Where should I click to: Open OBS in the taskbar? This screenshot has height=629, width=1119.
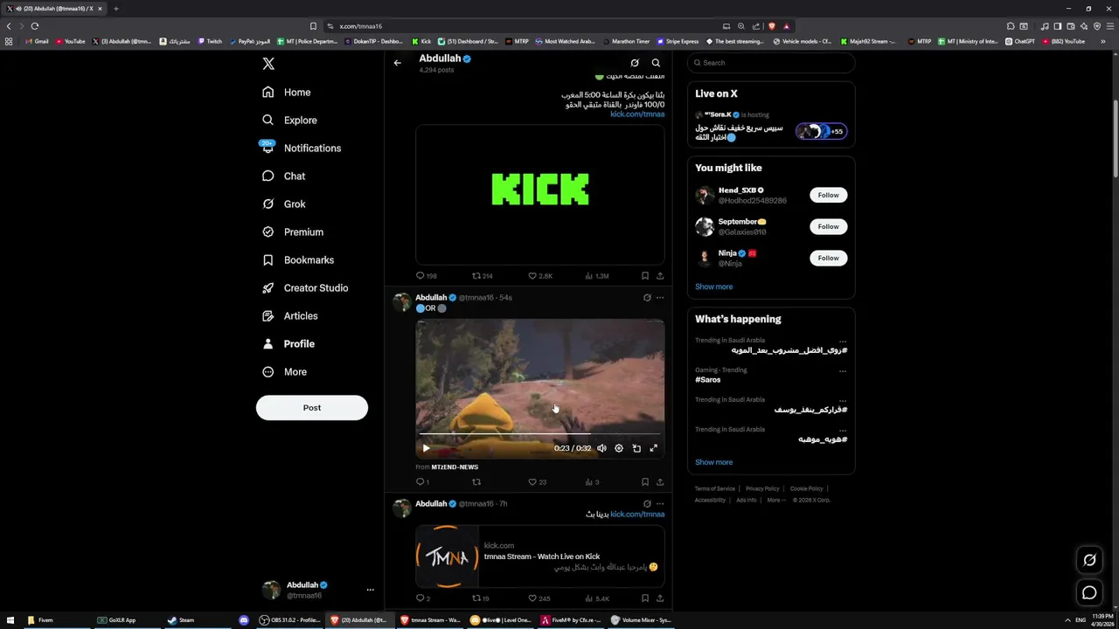[290, 620]
